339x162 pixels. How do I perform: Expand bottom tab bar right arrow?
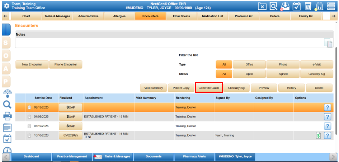333,157
